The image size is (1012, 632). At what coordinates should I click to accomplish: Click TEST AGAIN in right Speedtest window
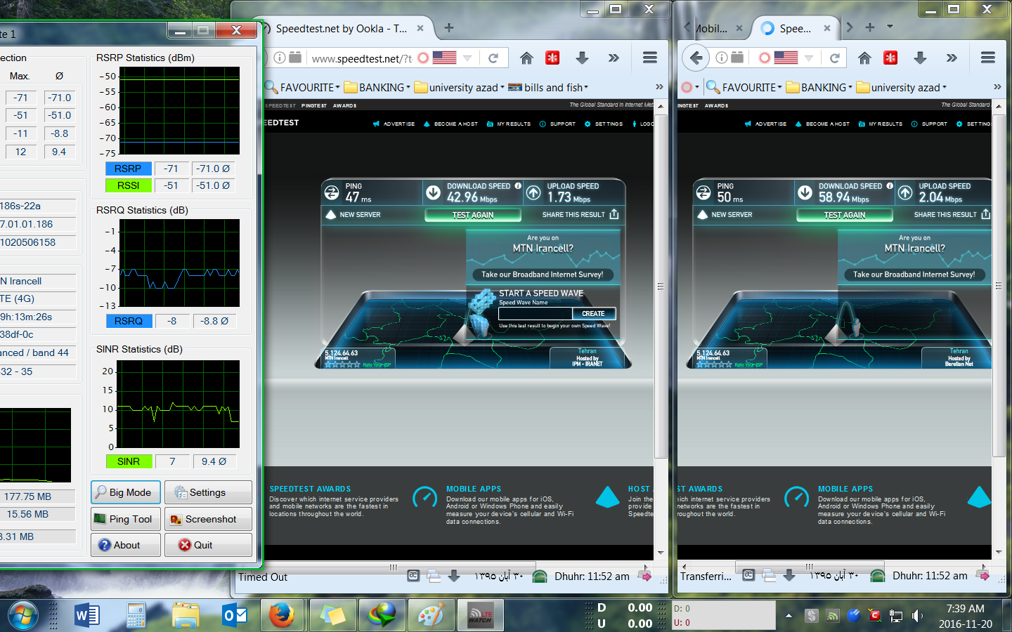(845, 215)
